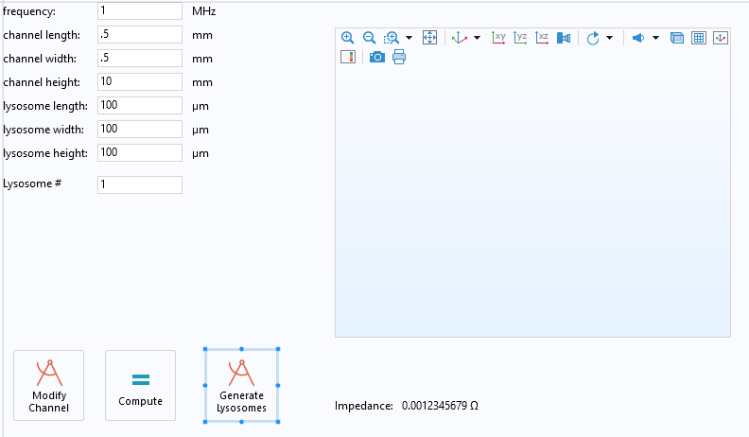Take a snapshot with the camera icon
The height and width of the screenshot is (437, 749).
tap(376, 57)
